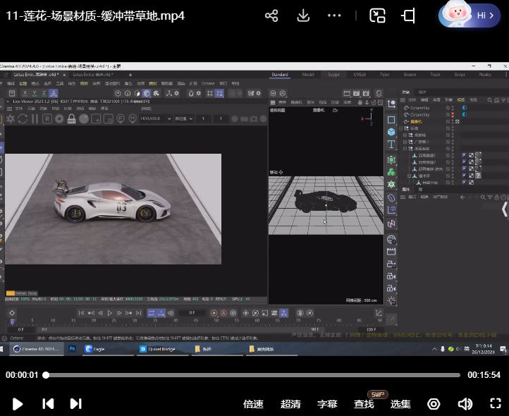The width and height of the screenshot is (509, 416).
Task: Enable picture-in-picture mini player mode
Action: [378, 16]
